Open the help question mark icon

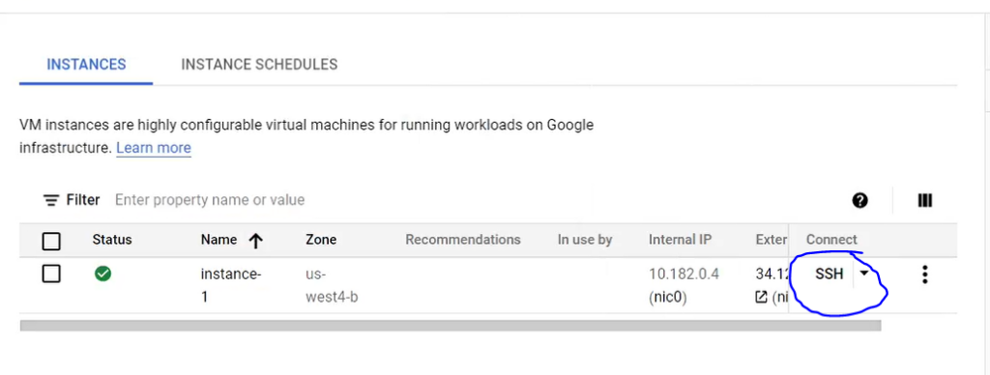859,201
